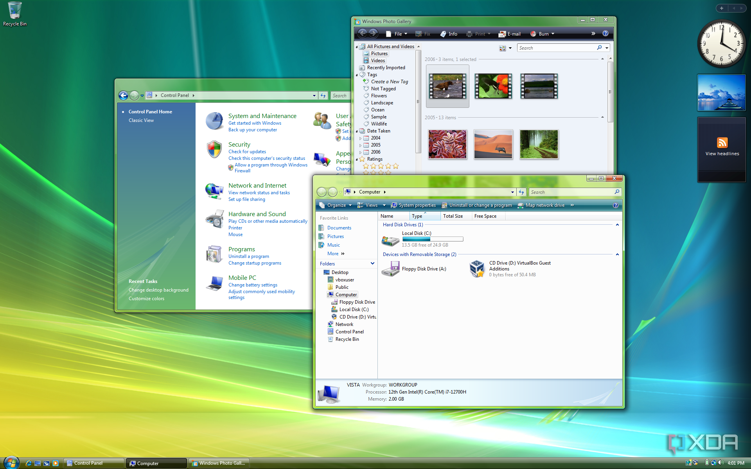Click Network and Internet globe icon

click(x=214, y=191)
